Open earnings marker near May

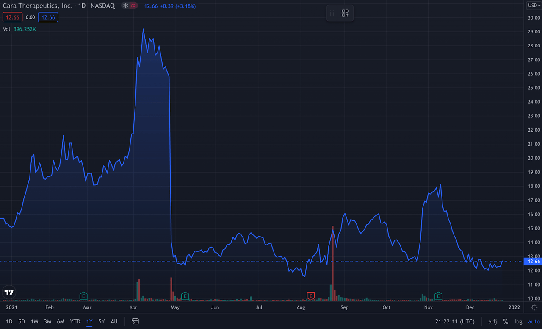pyautogui.click(x=185, y=296)
